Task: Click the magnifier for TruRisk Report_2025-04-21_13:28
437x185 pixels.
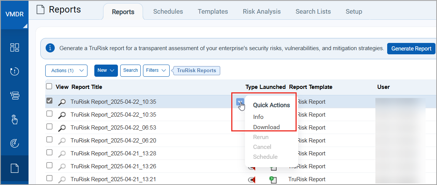Action: [x=62, y=153]
